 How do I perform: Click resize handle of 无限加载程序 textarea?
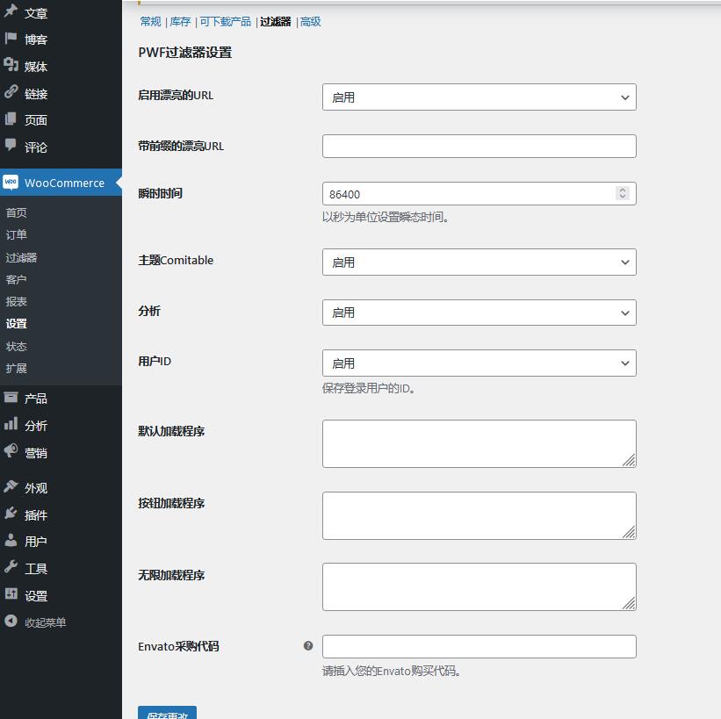click(629, 603)
